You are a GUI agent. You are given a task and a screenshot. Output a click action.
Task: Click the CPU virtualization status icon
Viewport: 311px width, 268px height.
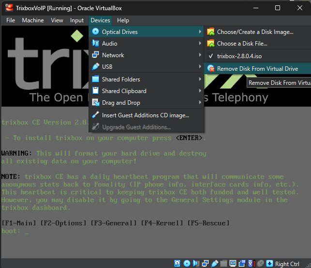(x=252, y=264)
